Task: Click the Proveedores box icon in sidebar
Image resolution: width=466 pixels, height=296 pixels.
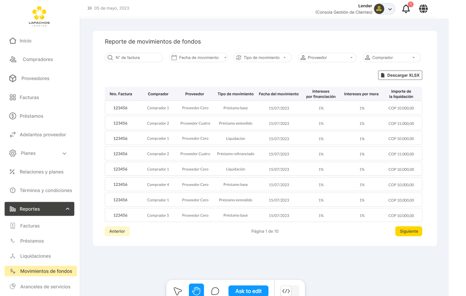Action: tap(13, 78)
